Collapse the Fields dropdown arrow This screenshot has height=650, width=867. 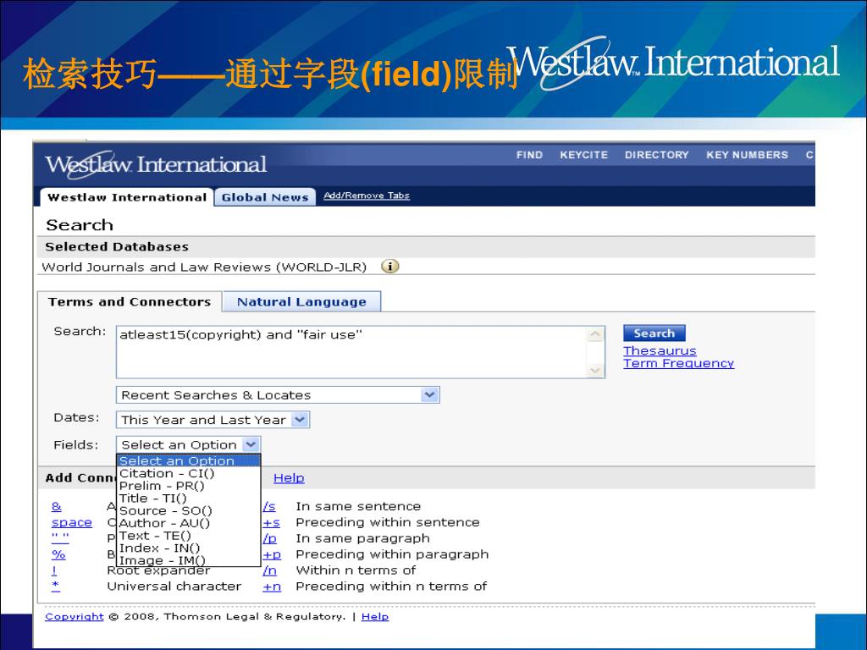coord(250,444)
